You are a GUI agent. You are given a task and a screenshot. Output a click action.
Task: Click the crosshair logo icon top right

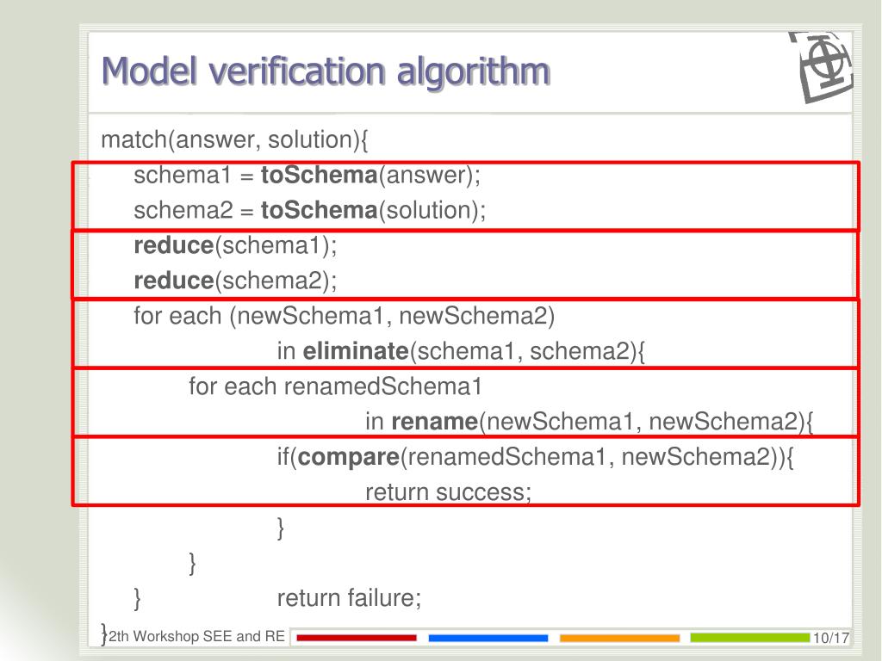pos(822,66)
